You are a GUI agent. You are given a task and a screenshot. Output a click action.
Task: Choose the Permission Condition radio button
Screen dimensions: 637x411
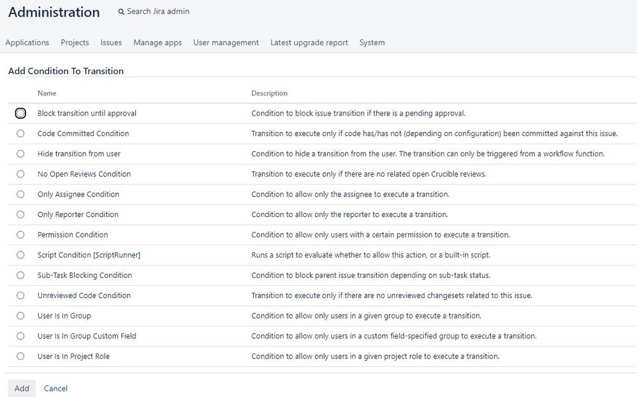(x=21, y=235)
